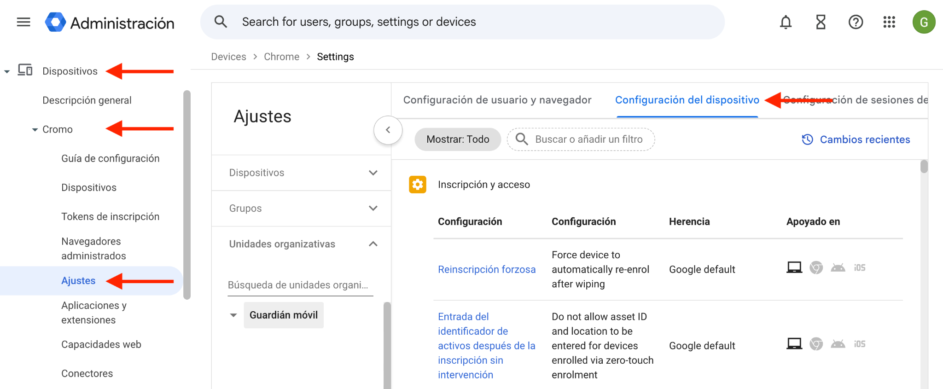Open the Reinscripción forzosa setting link
This screenshot has height=389, width=943.
click(x=487, y=269)
